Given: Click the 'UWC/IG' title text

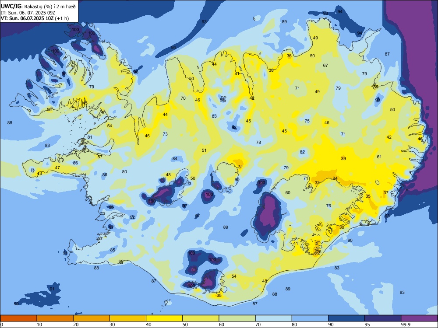Looking at the screenshot, I should click(x=11, y=7).
